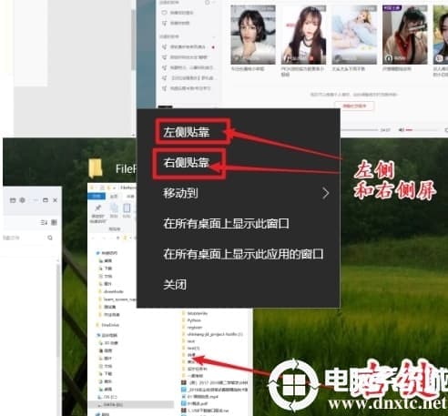Open the .mp4 video file in Explorer list

coord(200,396)
